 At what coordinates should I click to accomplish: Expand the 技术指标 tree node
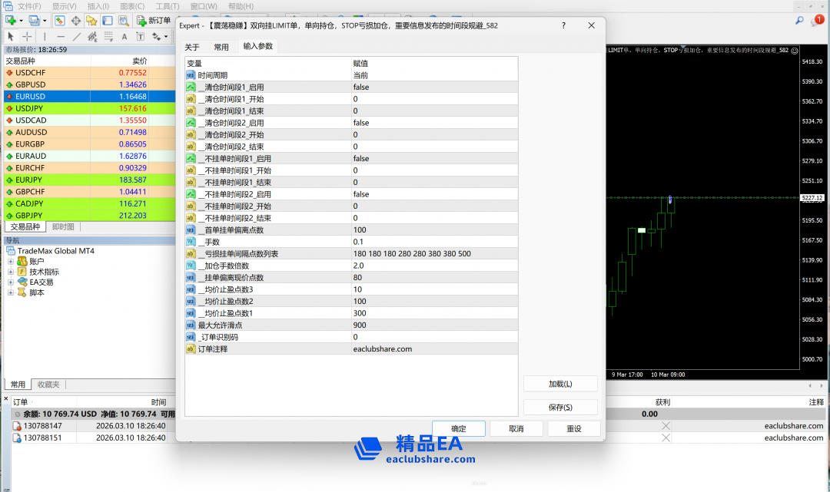(x=11, y=272)
